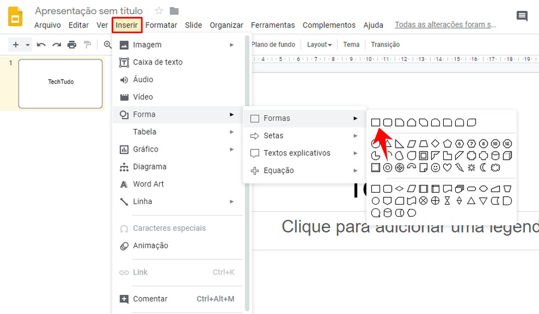Open the Formatar menu
Viewport: 539px width, 314px height.
[x=161, y=25]
